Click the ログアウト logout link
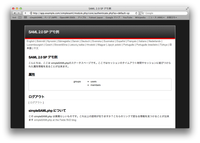The image size is (200, 143). click(x=36, y=102)
